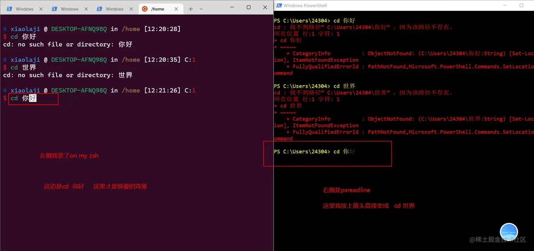Click PowerShell prompt 'PS C:\Users\24304> cd 世界'
The image size is (534, 251).
[315, 86]
